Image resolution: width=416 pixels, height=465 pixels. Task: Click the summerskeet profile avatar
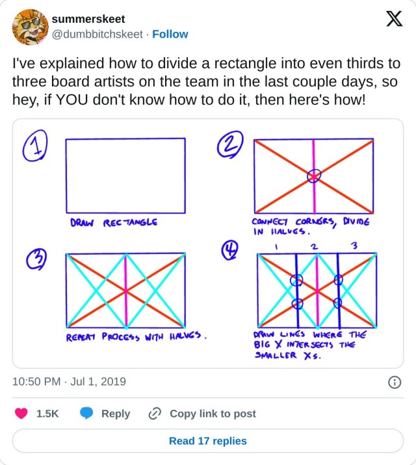pyautogui.click(x=30, y=27)
